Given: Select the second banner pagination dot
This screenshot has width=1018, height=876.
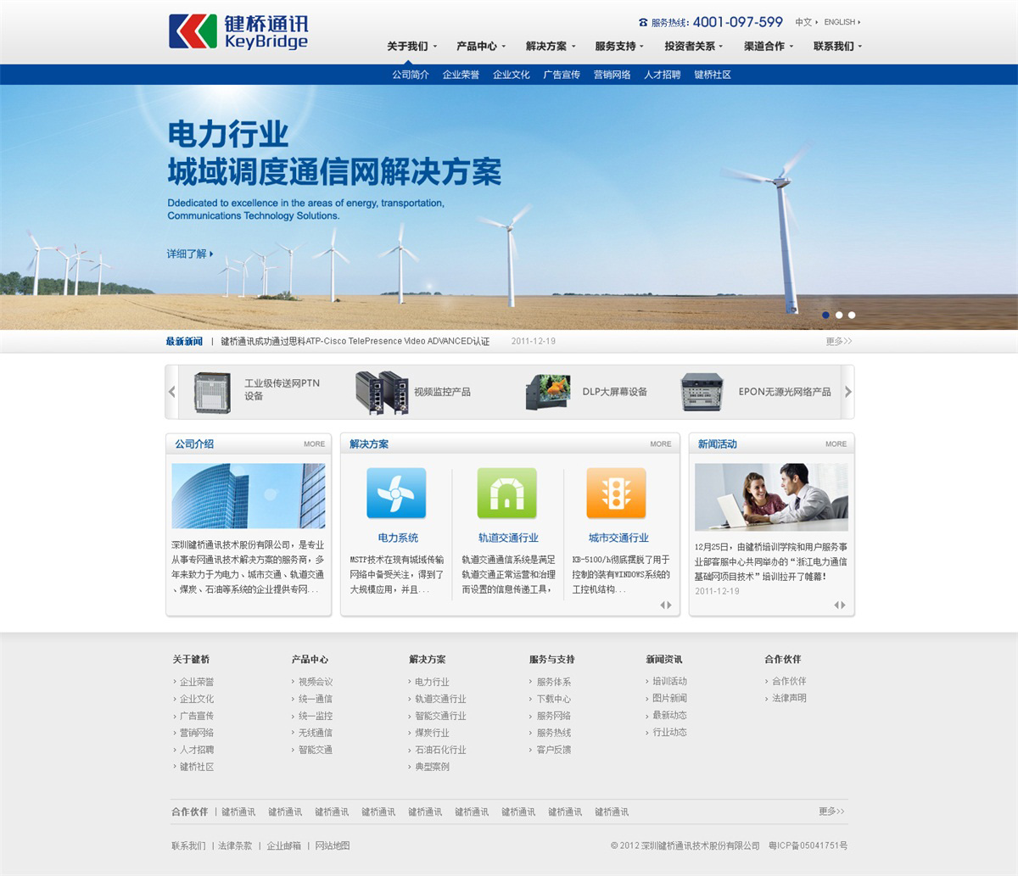Looking at the screenshot, I should click(x=839, y=315).
